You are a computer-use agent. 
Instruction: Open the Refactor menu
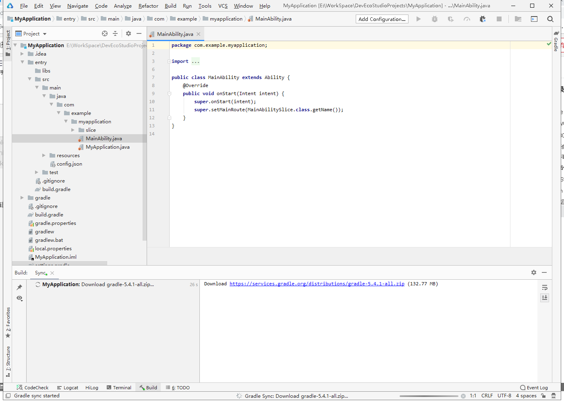point(148,6)
